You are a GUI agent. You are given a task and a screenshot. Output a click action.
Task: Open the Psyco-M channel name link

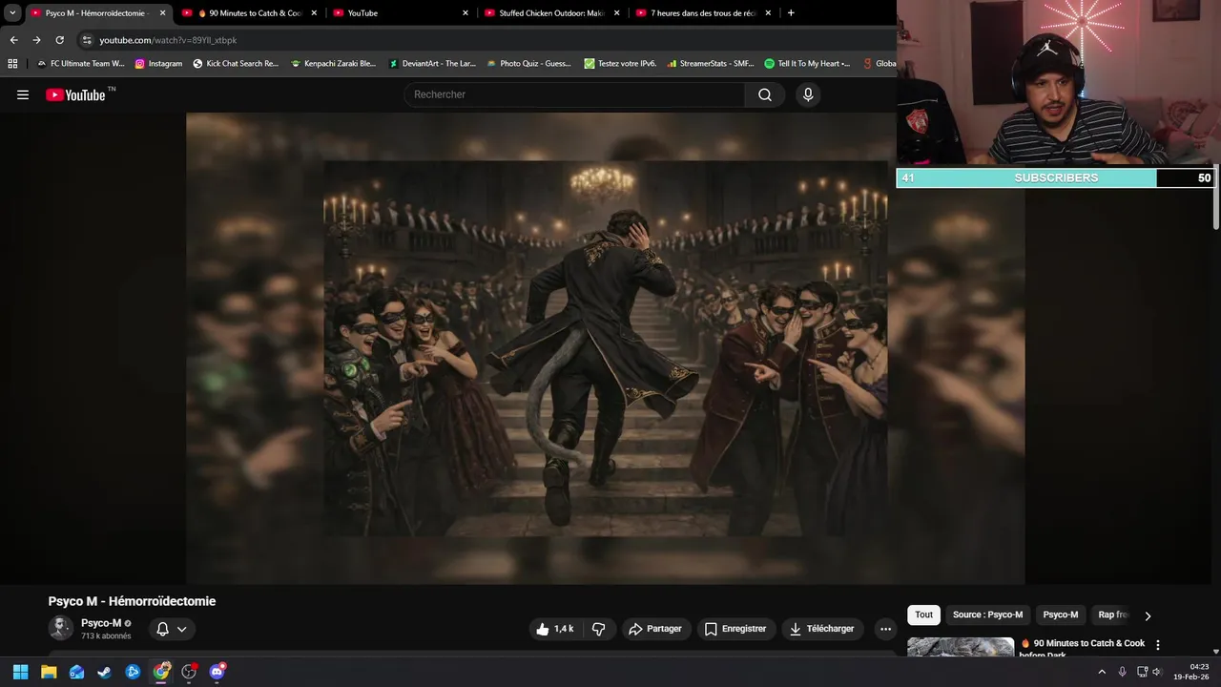coord(101,623)
